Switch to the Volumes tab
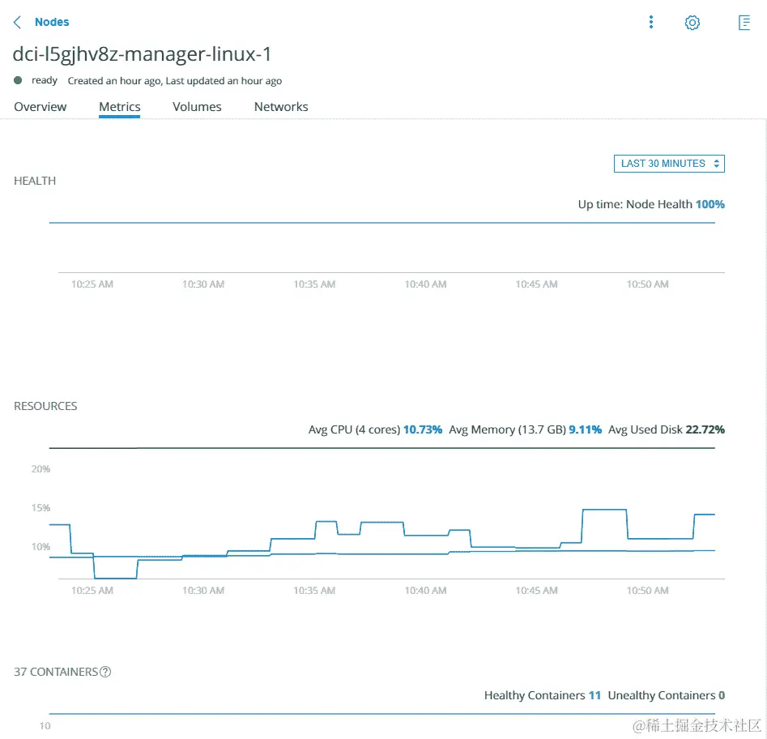This screenshot has height=739, width=767. click(197, 107)
